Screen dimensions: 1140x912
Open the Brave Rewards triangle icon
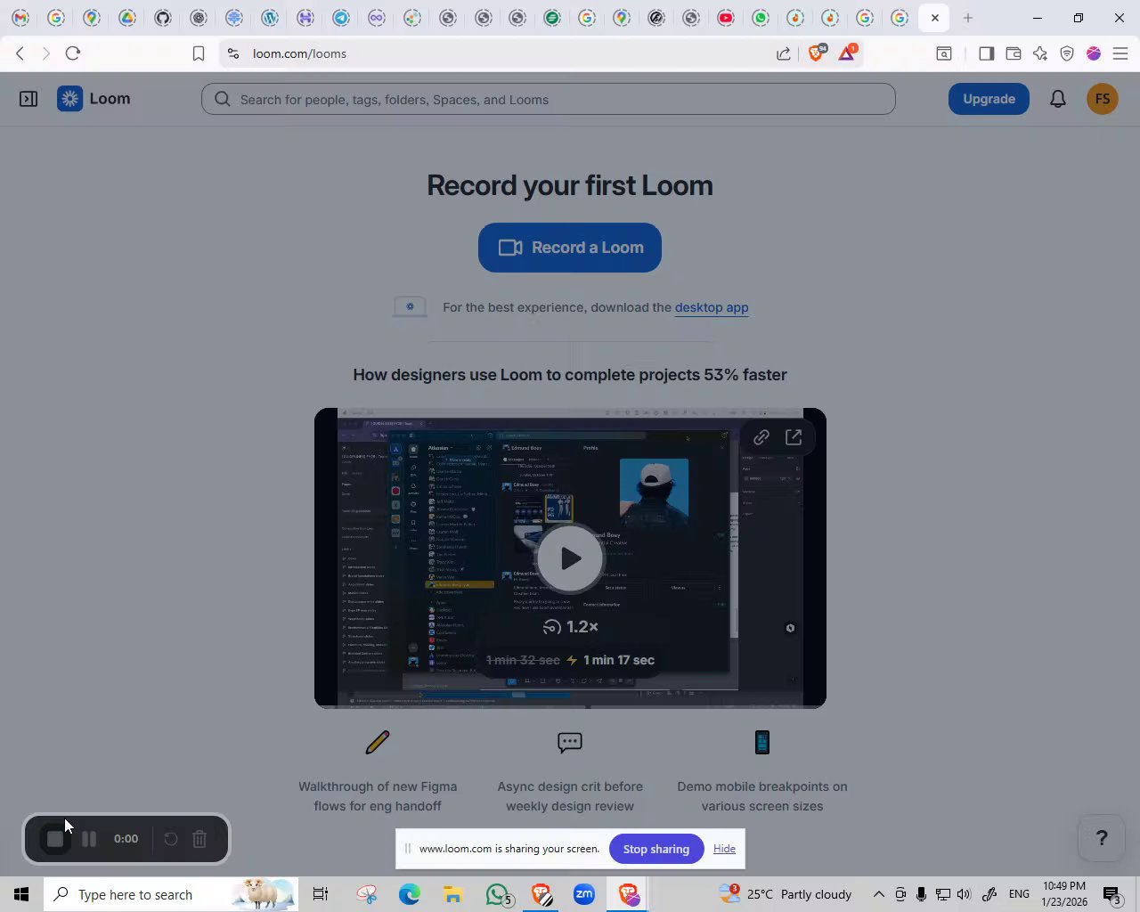click(847, 53)
